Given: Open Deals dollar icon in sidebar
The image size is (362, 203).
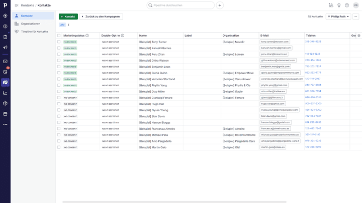Looking at the screenshot, I should [5, 26].
